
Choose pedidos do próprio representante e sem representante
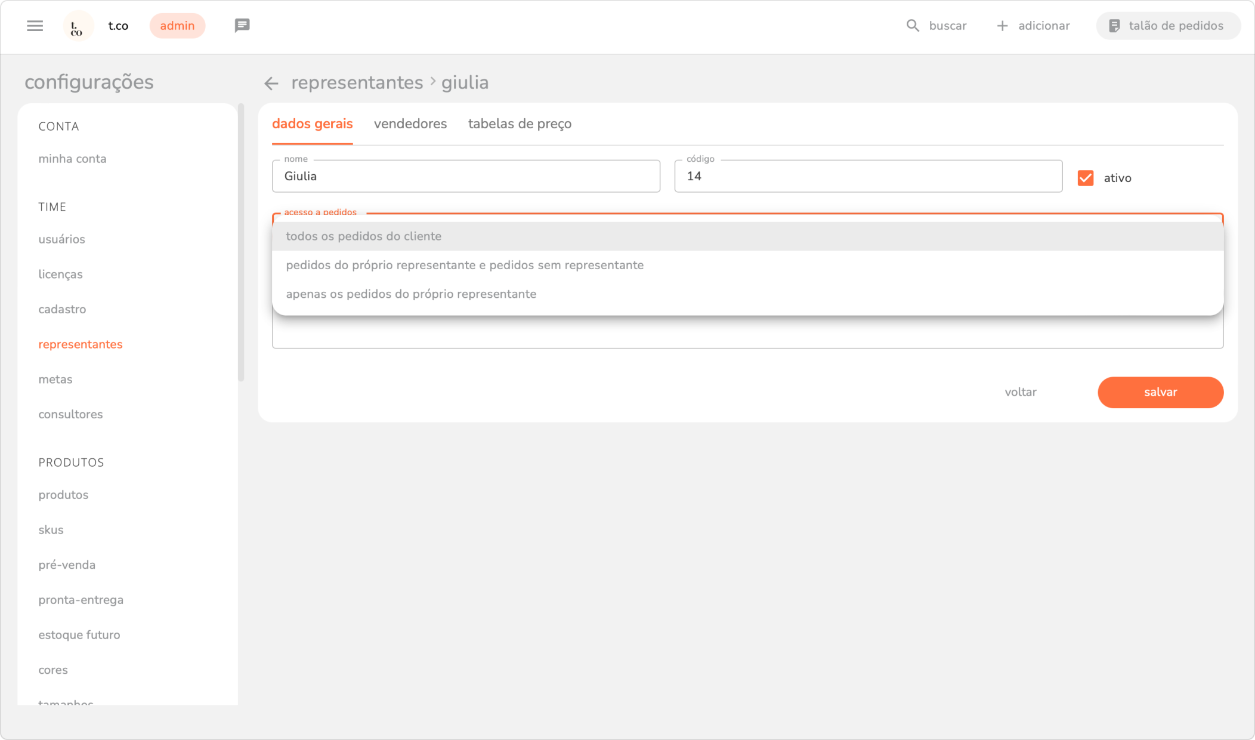point(465,265)
